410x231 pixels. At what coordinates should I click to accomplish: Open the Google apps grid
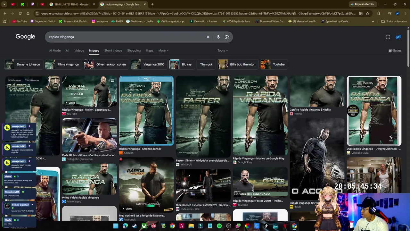coord(388,37)
